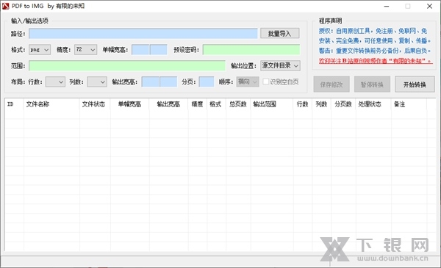The height and width of the screenshot is (268, 441).
Task: Click the 暂停转换 pause conversion button
Action: point(372,84)
